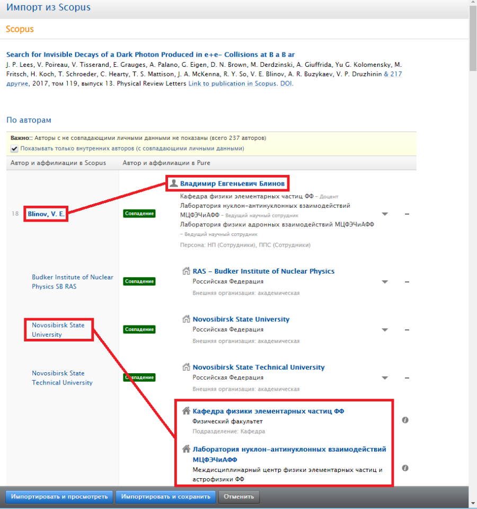Click house icon beside Кафедра физики элементарных частиц
The height and width of the screenshot is (509, 477).
[186, 411]
